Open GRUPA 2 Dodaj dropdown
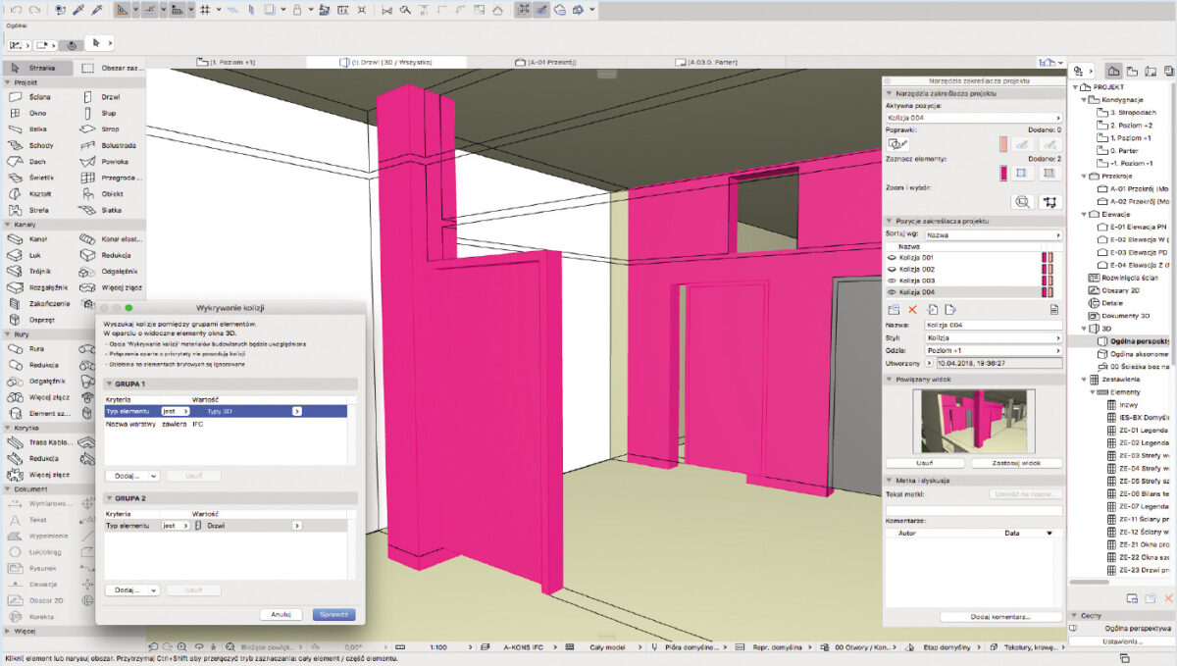Screen dimensions: 1177x666 pyautogui.click(x=132, y=590)
